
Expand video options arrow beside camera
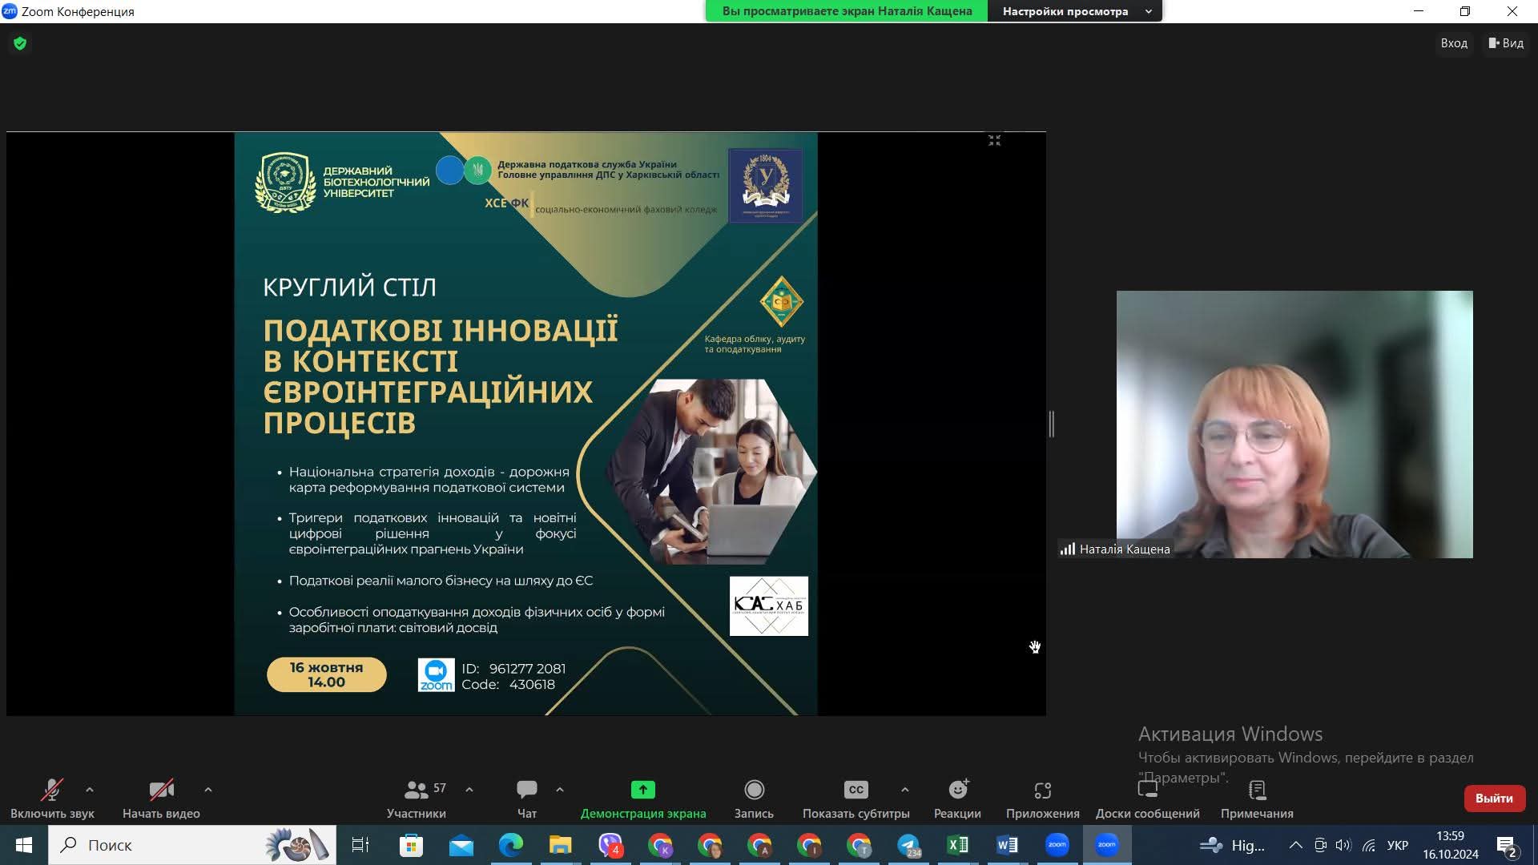point(208,790)
